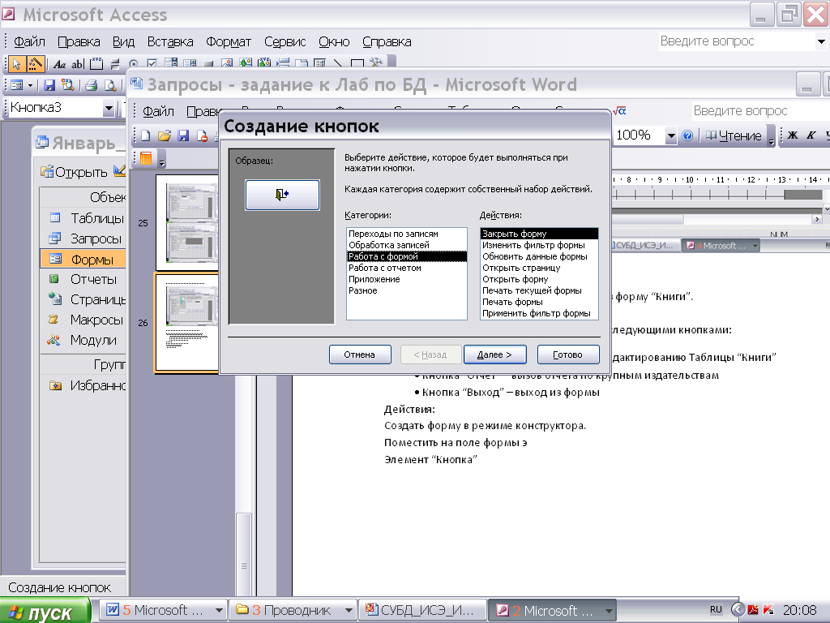The image size is (830, 623).
Task: Open the Справка menu in Access
Action: click(x=387, y=41)
